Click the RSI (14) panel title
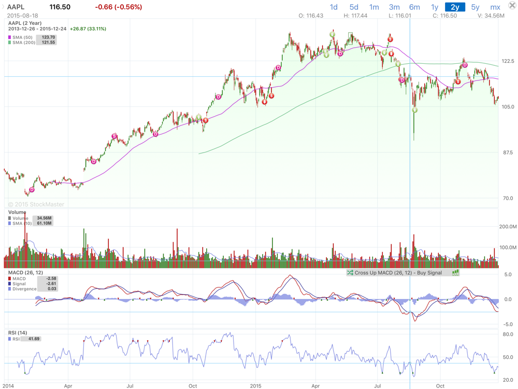Viewport: 518px width, 389px height. (18, 333)
